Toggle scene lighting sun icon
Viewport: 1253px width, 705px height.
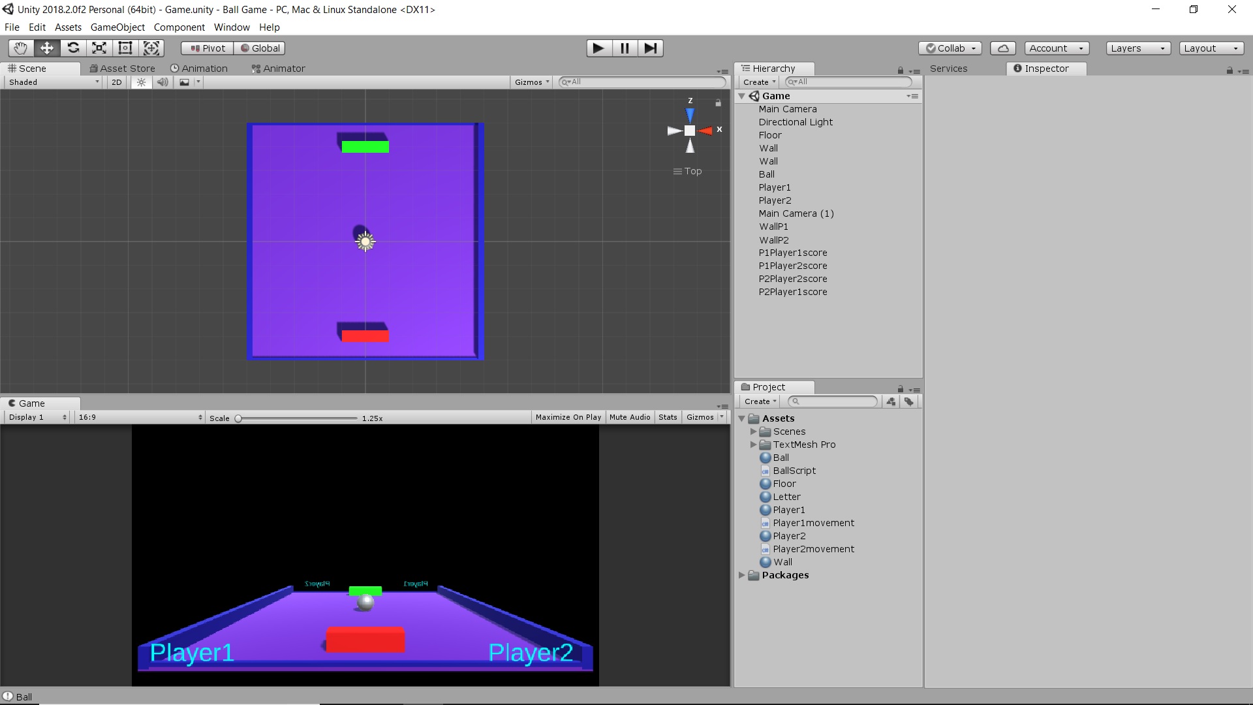[x=141, y=82]
